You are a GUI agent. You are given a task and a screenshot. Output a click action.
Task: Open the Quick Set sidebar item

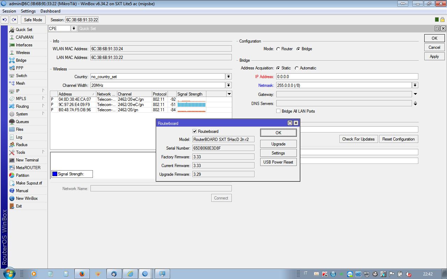click(x=24, y=30)
